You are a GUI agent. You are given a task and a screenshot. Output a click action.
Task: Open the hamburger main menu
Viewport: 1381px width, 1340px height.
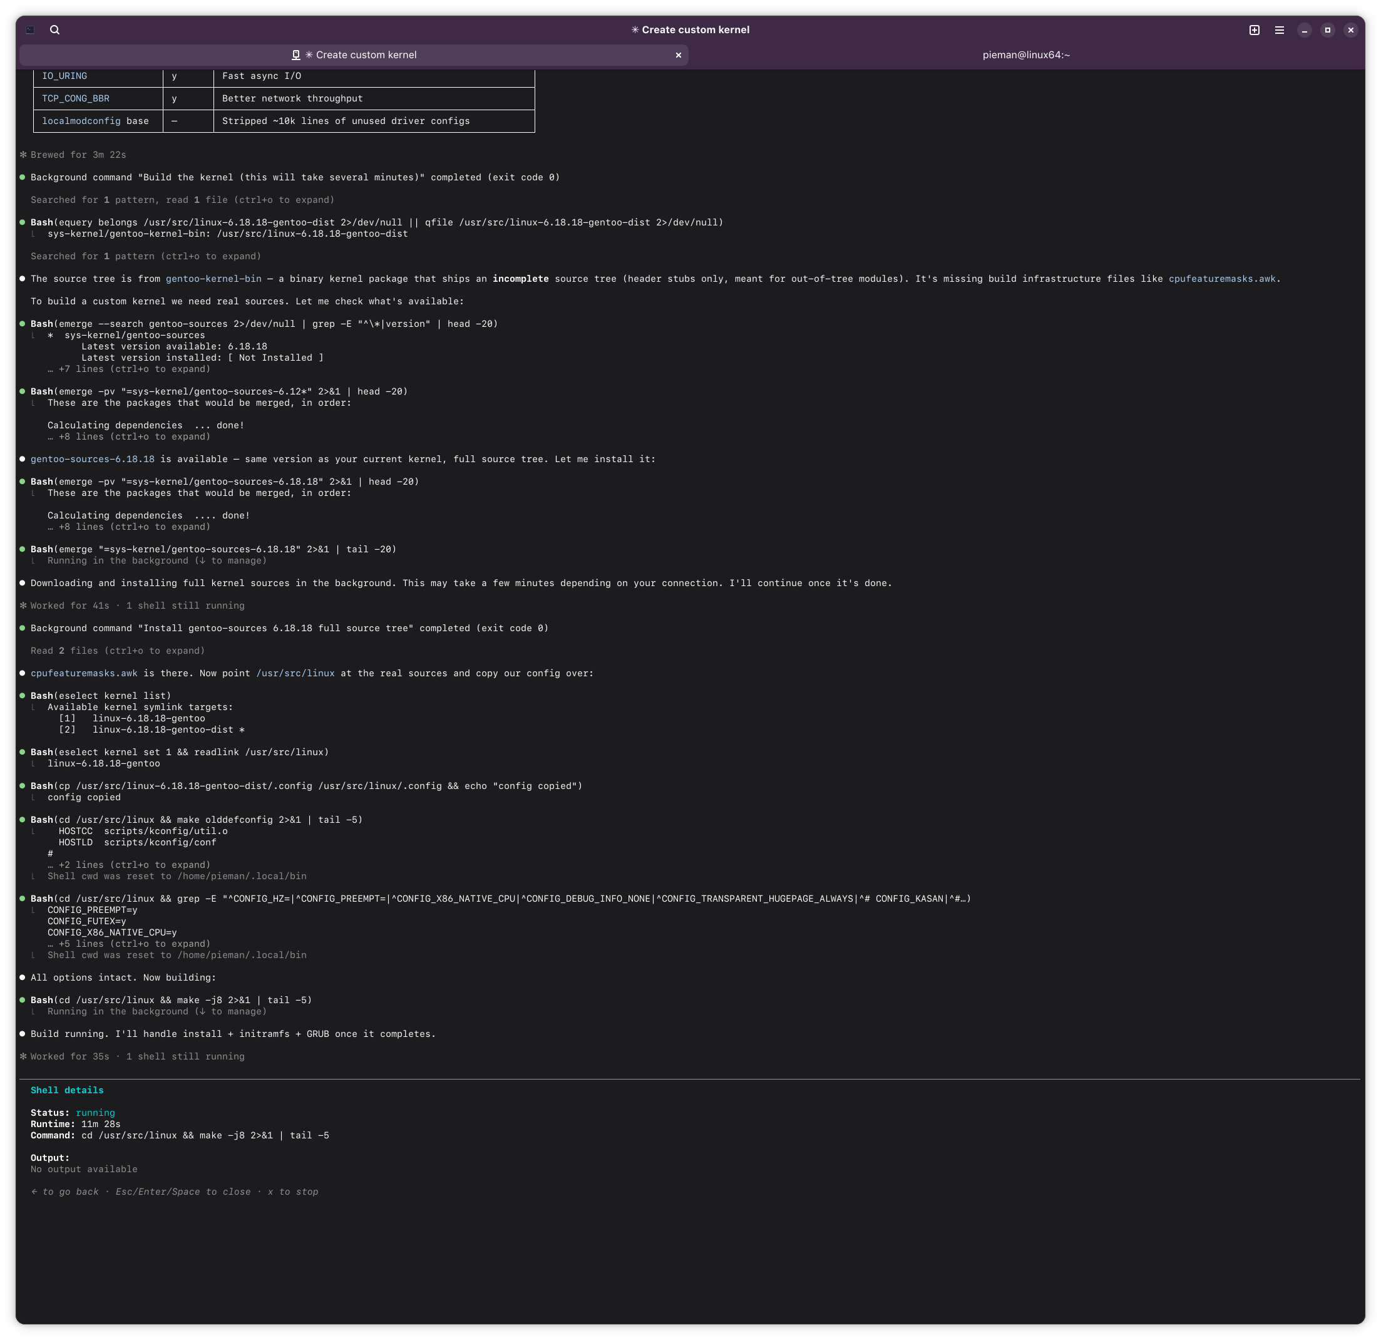(x=1280, y=29)
